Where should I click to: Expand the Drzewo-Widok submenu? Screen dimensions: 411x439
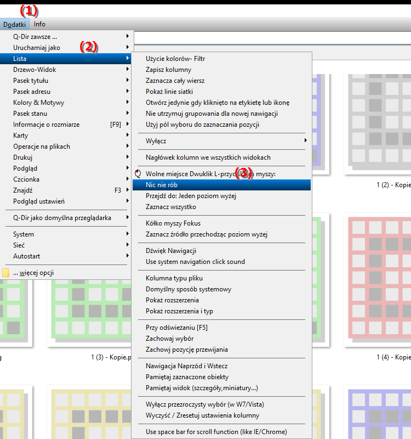click(x=66, y=70)
